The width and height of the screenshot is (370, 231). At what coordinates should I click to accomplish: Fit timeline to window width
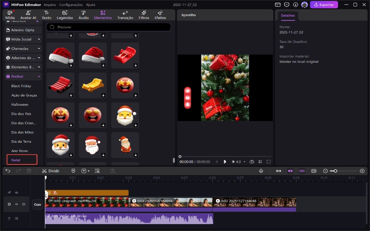(x=314, y=171)
